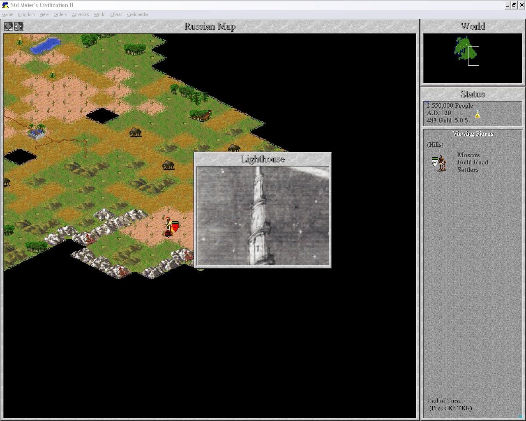Open the World menu
526x421 pixels.
point(99,14)
